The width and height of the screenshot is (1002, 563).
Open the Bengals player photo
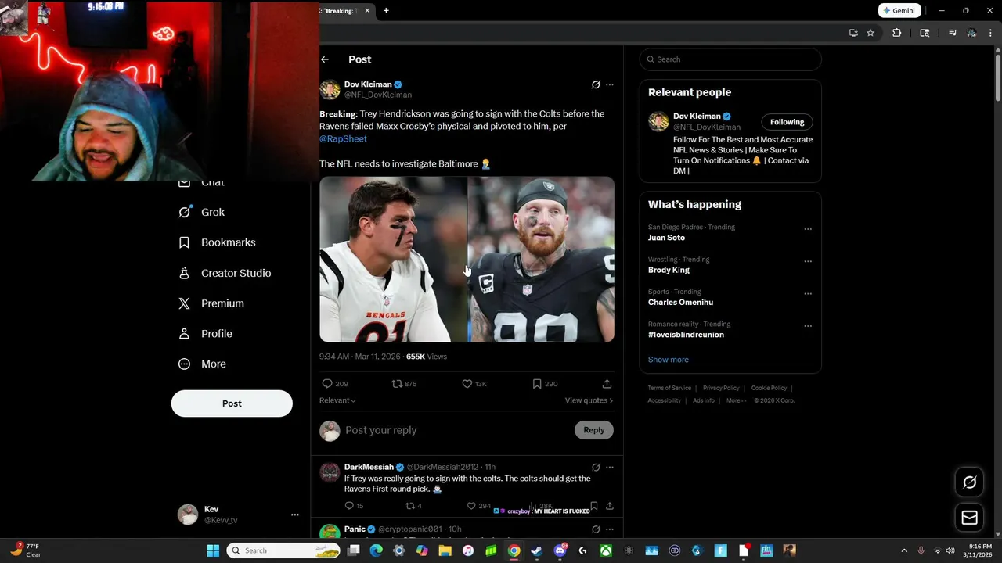(393, 260)
